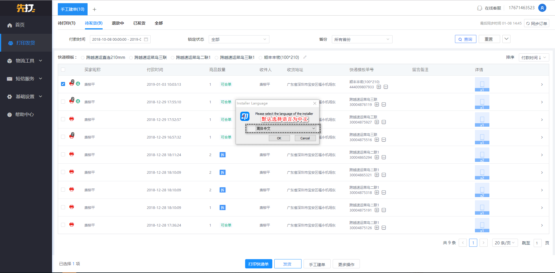Select the 顺丰丰密(100*210) template radio button
The image size is (555, 273).
coord(260,58)
